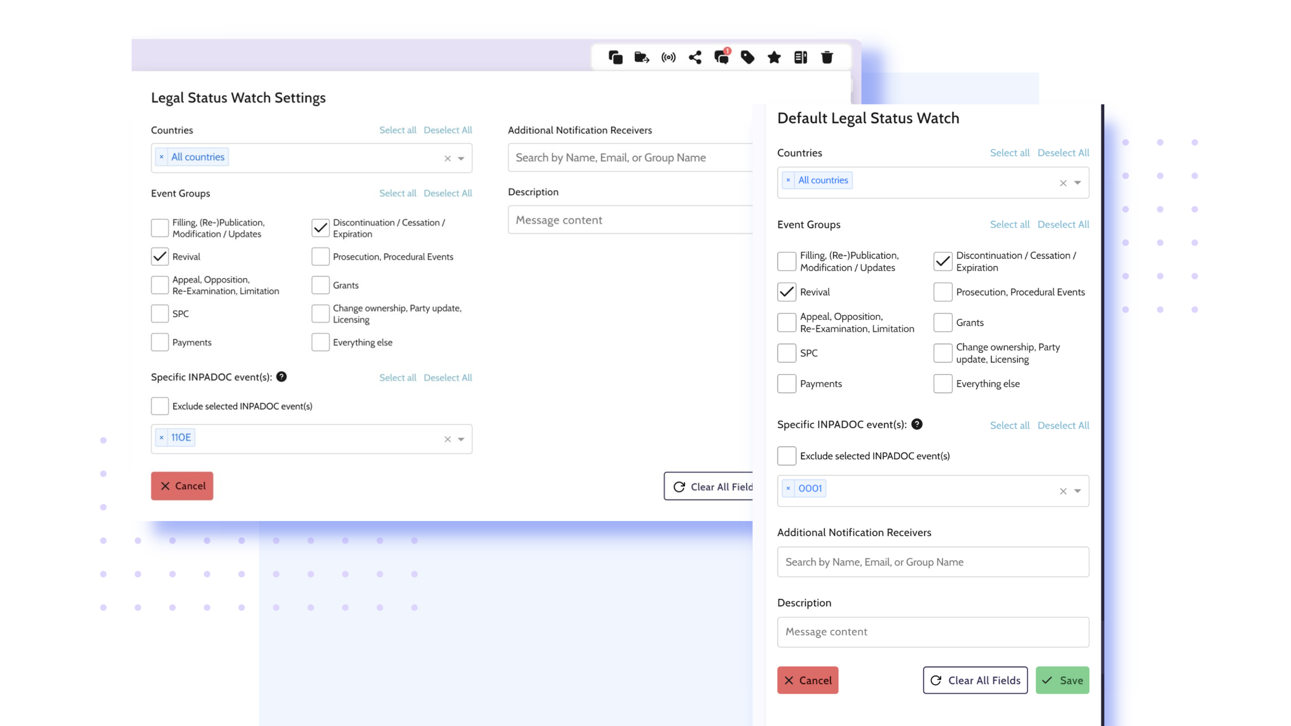
Task: Uncheck Revival in Legal Status Watch Settings
Action: tap(160, 257)
